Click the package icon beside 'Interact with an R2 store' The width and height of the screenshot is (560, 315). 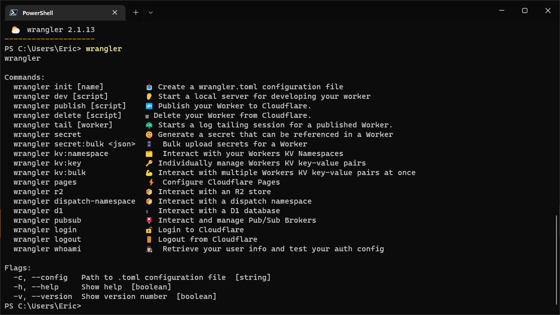click(x=149, y=192)
